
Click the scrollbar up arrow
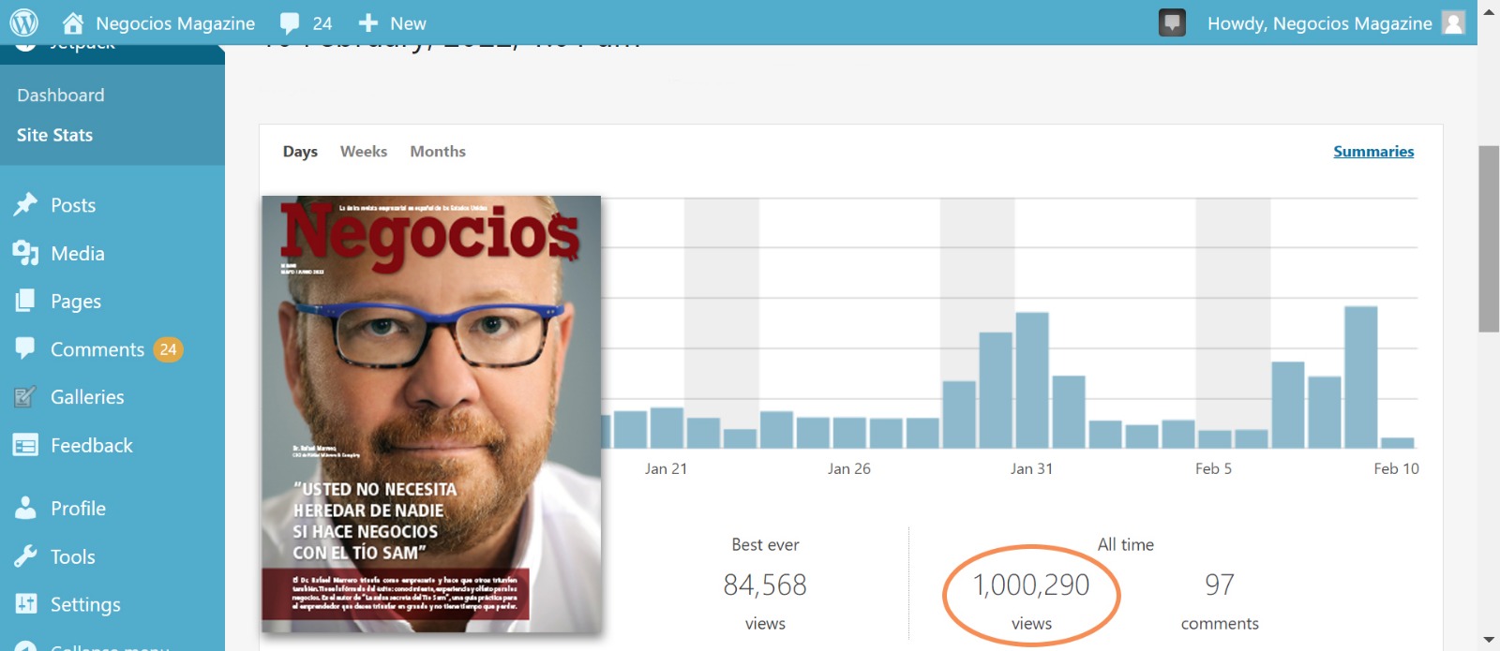tap(1489, 11)
